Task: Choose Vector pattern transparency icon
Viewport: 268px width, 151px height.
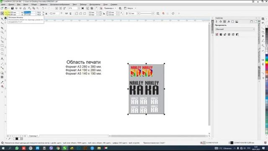Action: click(229, 34)
